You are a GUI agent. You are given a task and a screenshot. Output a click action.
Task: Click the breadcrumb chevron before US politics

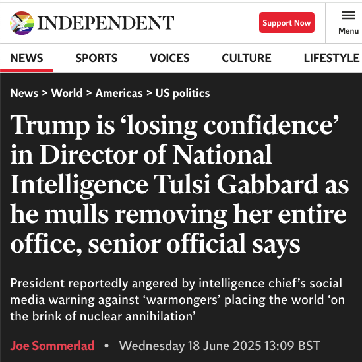[x=149, y=93]
